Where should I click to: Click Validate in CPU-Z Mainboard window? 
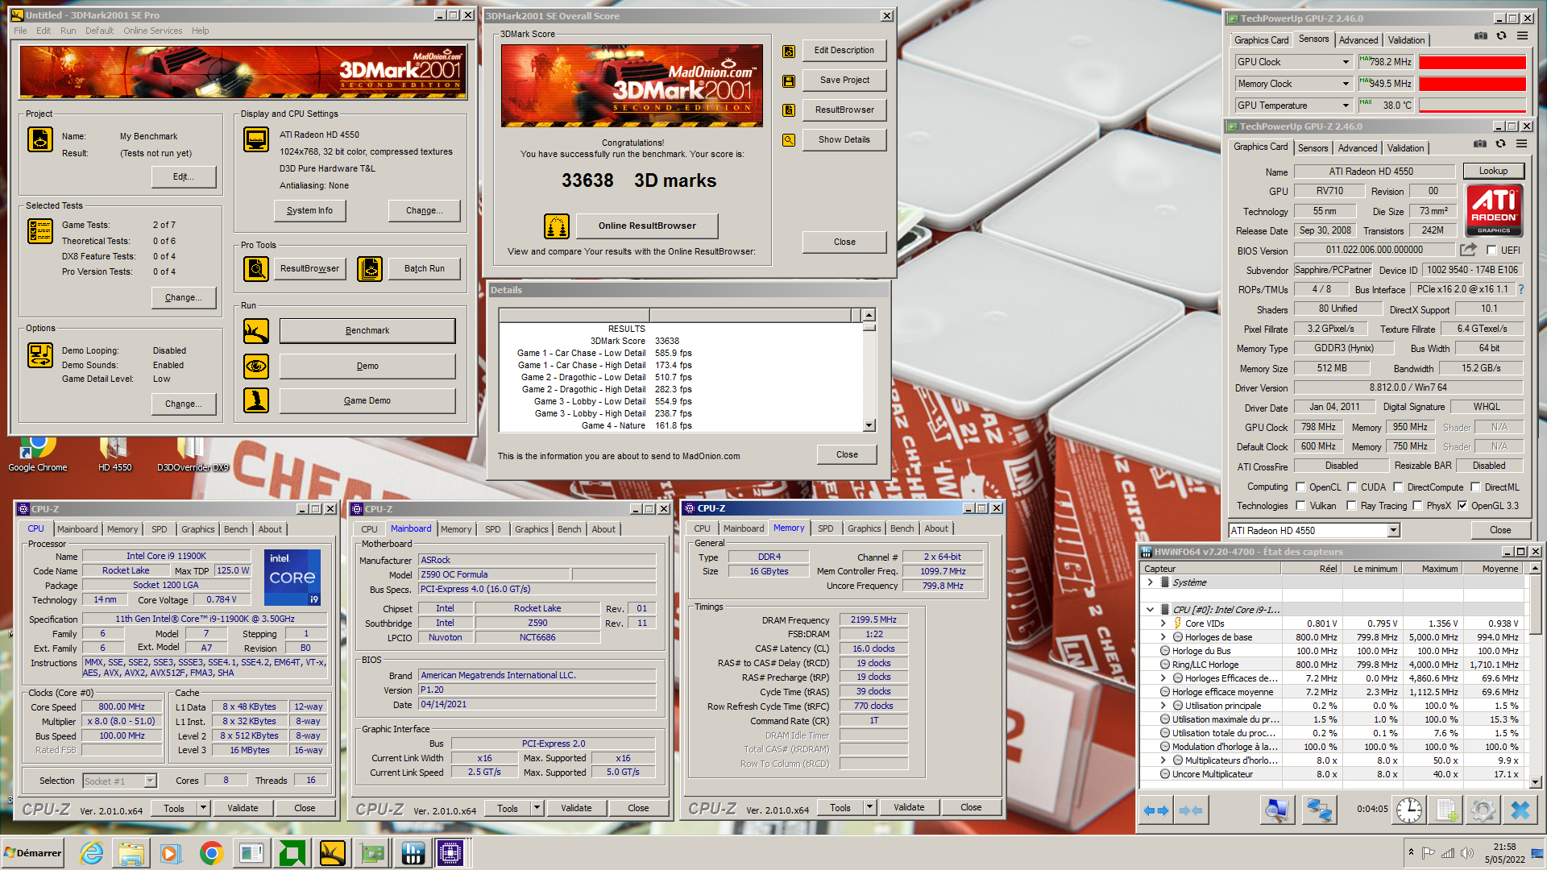(576, 808)
